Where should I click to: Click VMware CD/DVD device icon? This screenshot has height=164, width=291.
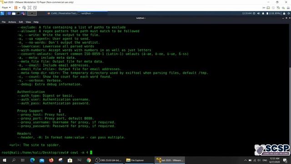(273, 8)
